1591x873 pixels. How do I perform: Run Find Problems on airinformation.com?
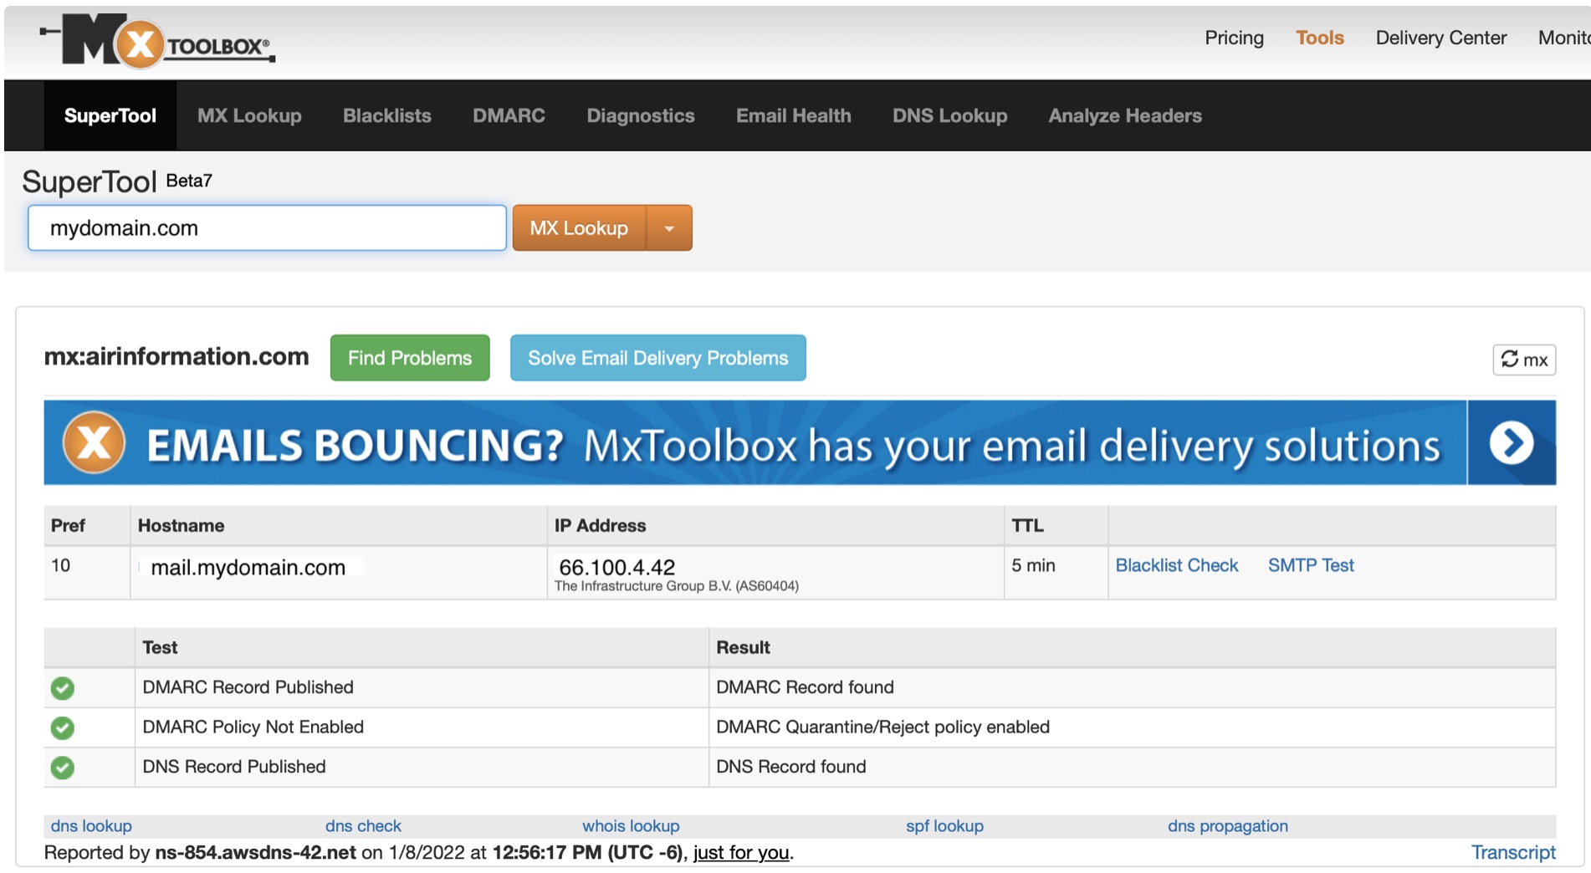pyautogui.click(x=409, y=358)
